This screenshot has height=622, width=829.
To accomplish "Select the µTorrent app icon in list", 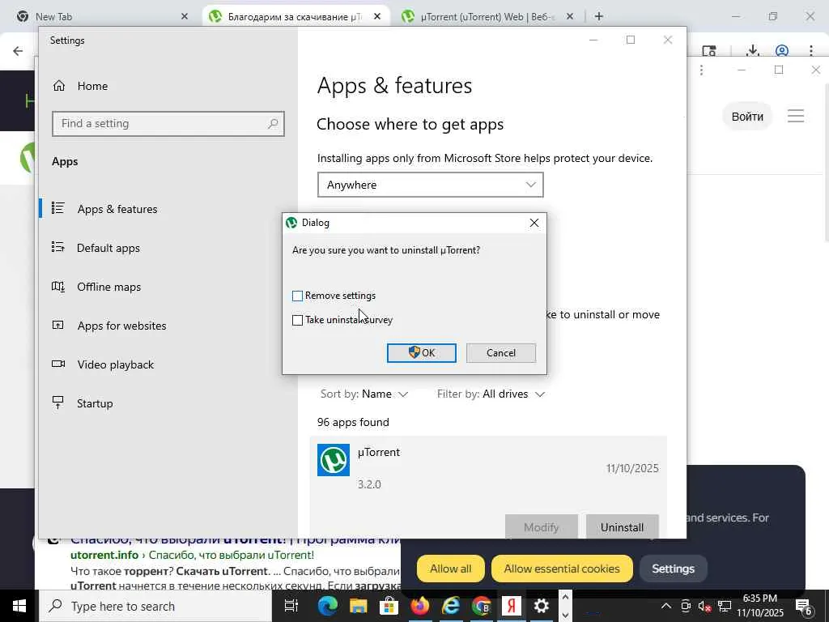I will (333, 460).
